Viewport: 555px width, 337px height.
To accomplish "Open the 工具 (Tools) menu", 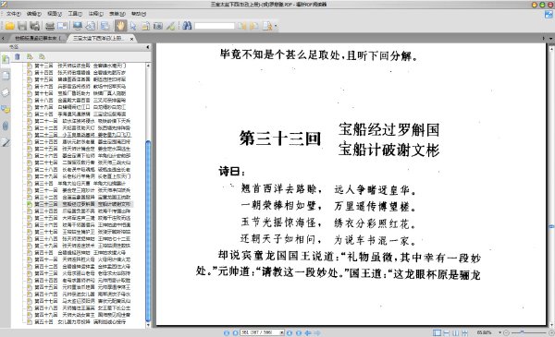I will (75, 14).
